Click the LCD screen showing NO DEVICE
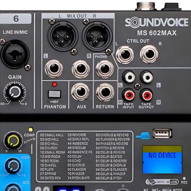Viewport: 191px width, 191px height. click(163, 160)
